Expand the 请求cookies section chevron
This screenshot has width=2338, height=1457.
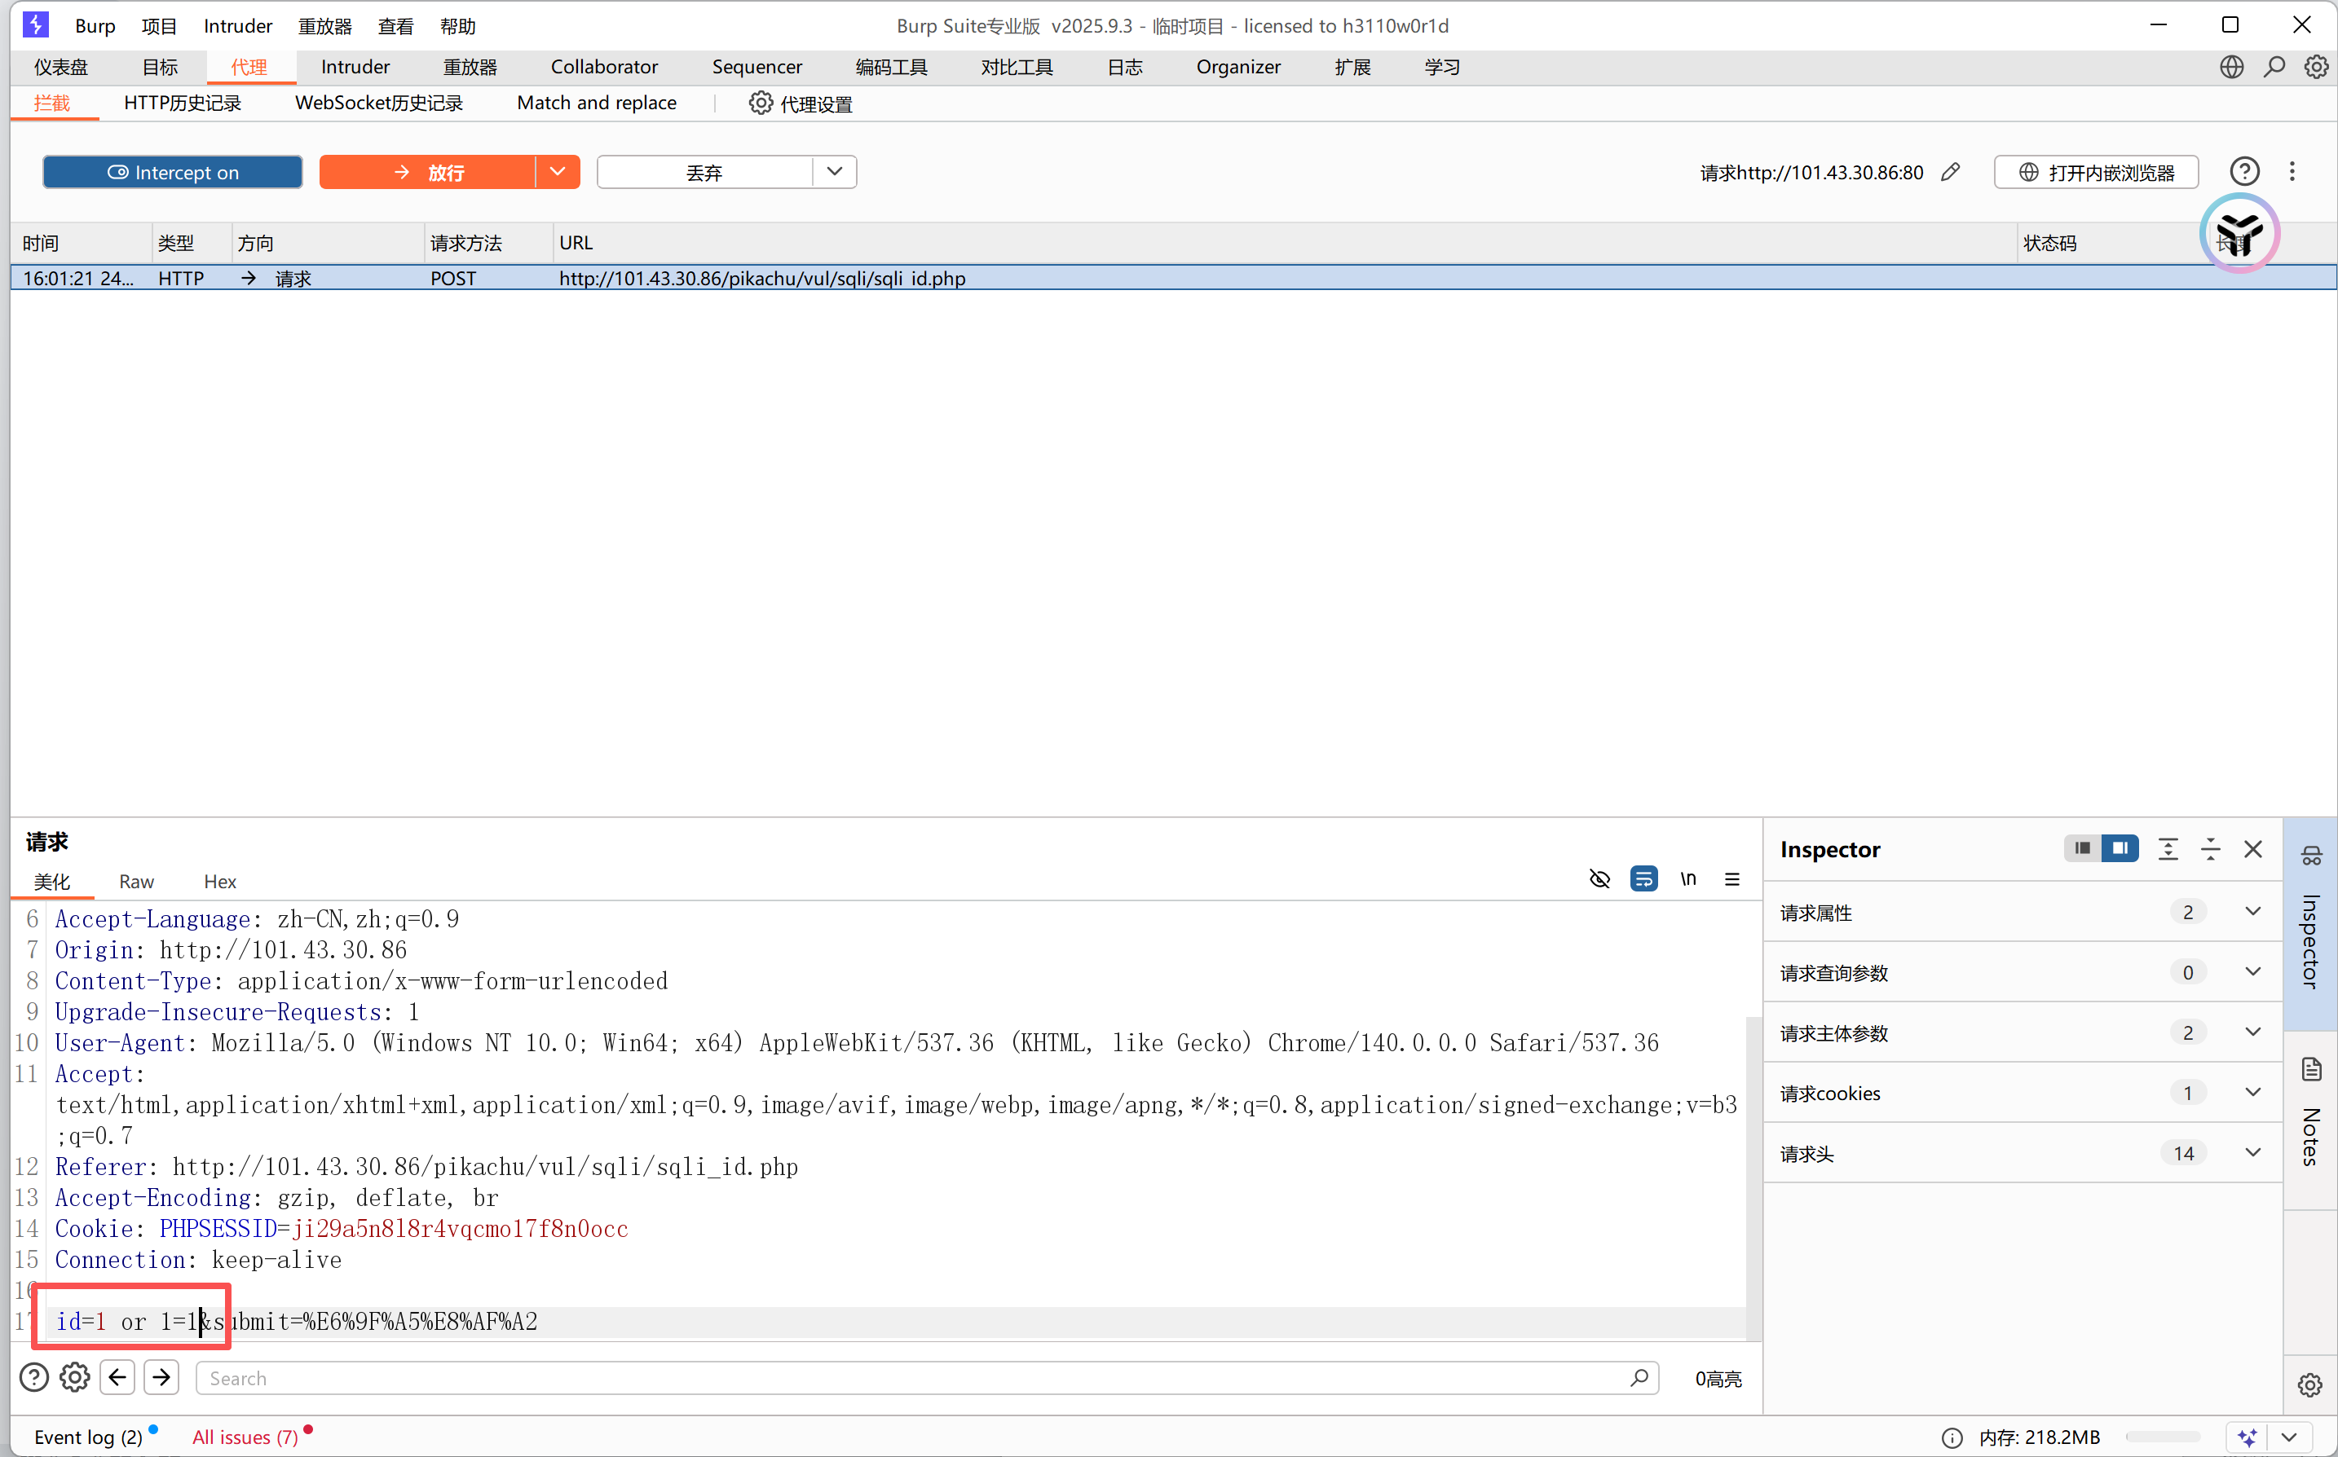coord(2253,1093)
